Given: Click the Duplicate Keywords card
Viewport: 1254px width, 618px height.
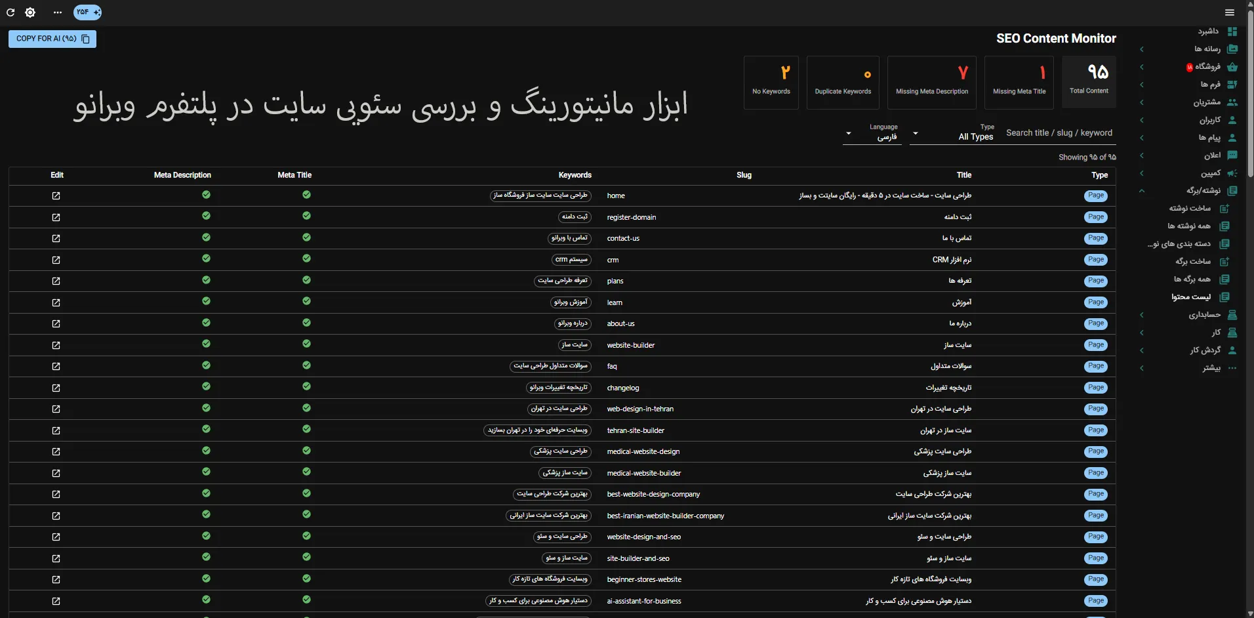Looking at the screenshot, I should [x=843, y=82].
